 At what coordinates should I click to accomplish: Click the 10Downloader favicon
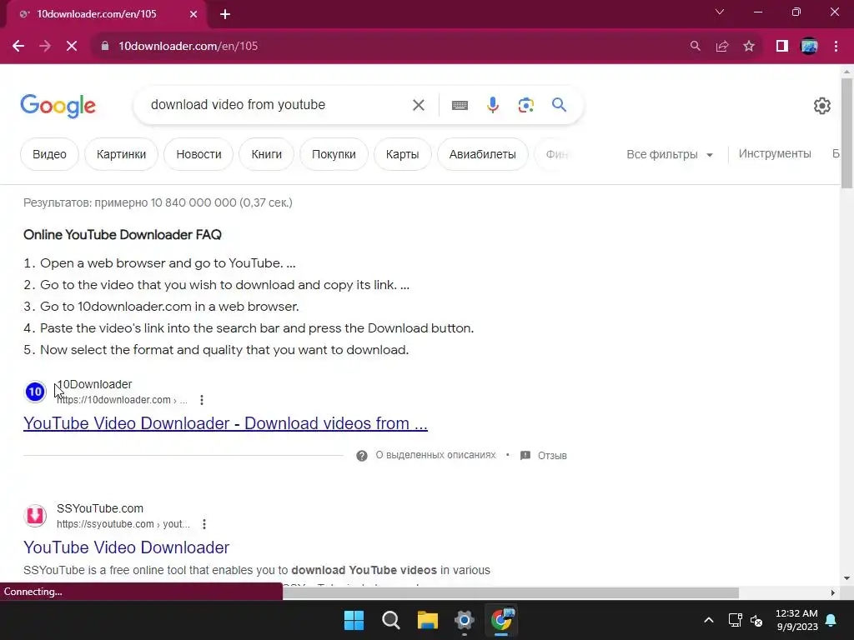tap(35, 392)
